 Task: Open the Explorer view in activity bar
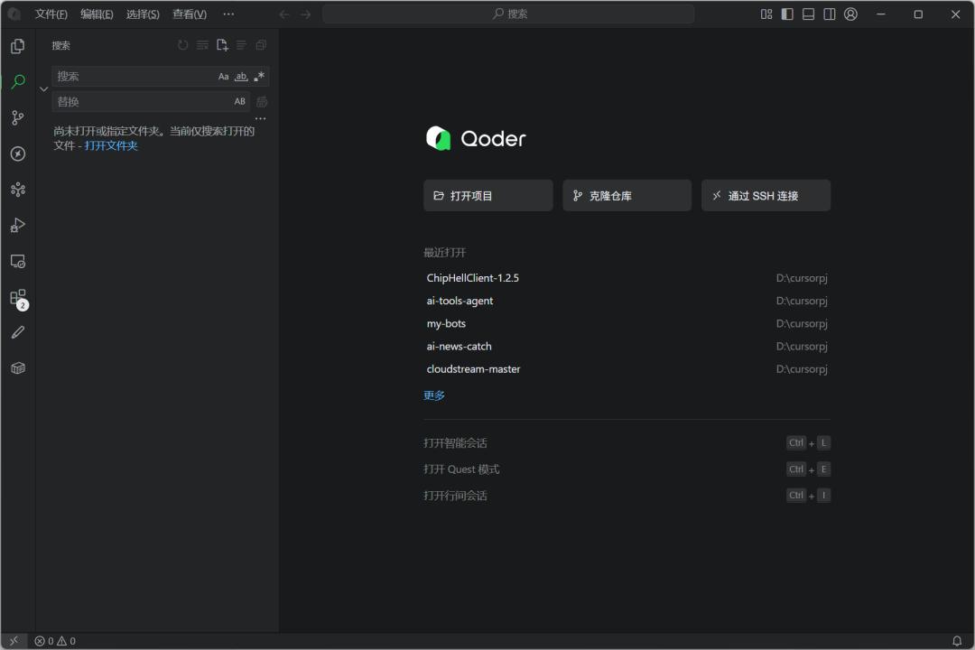[x=17, y=46]
